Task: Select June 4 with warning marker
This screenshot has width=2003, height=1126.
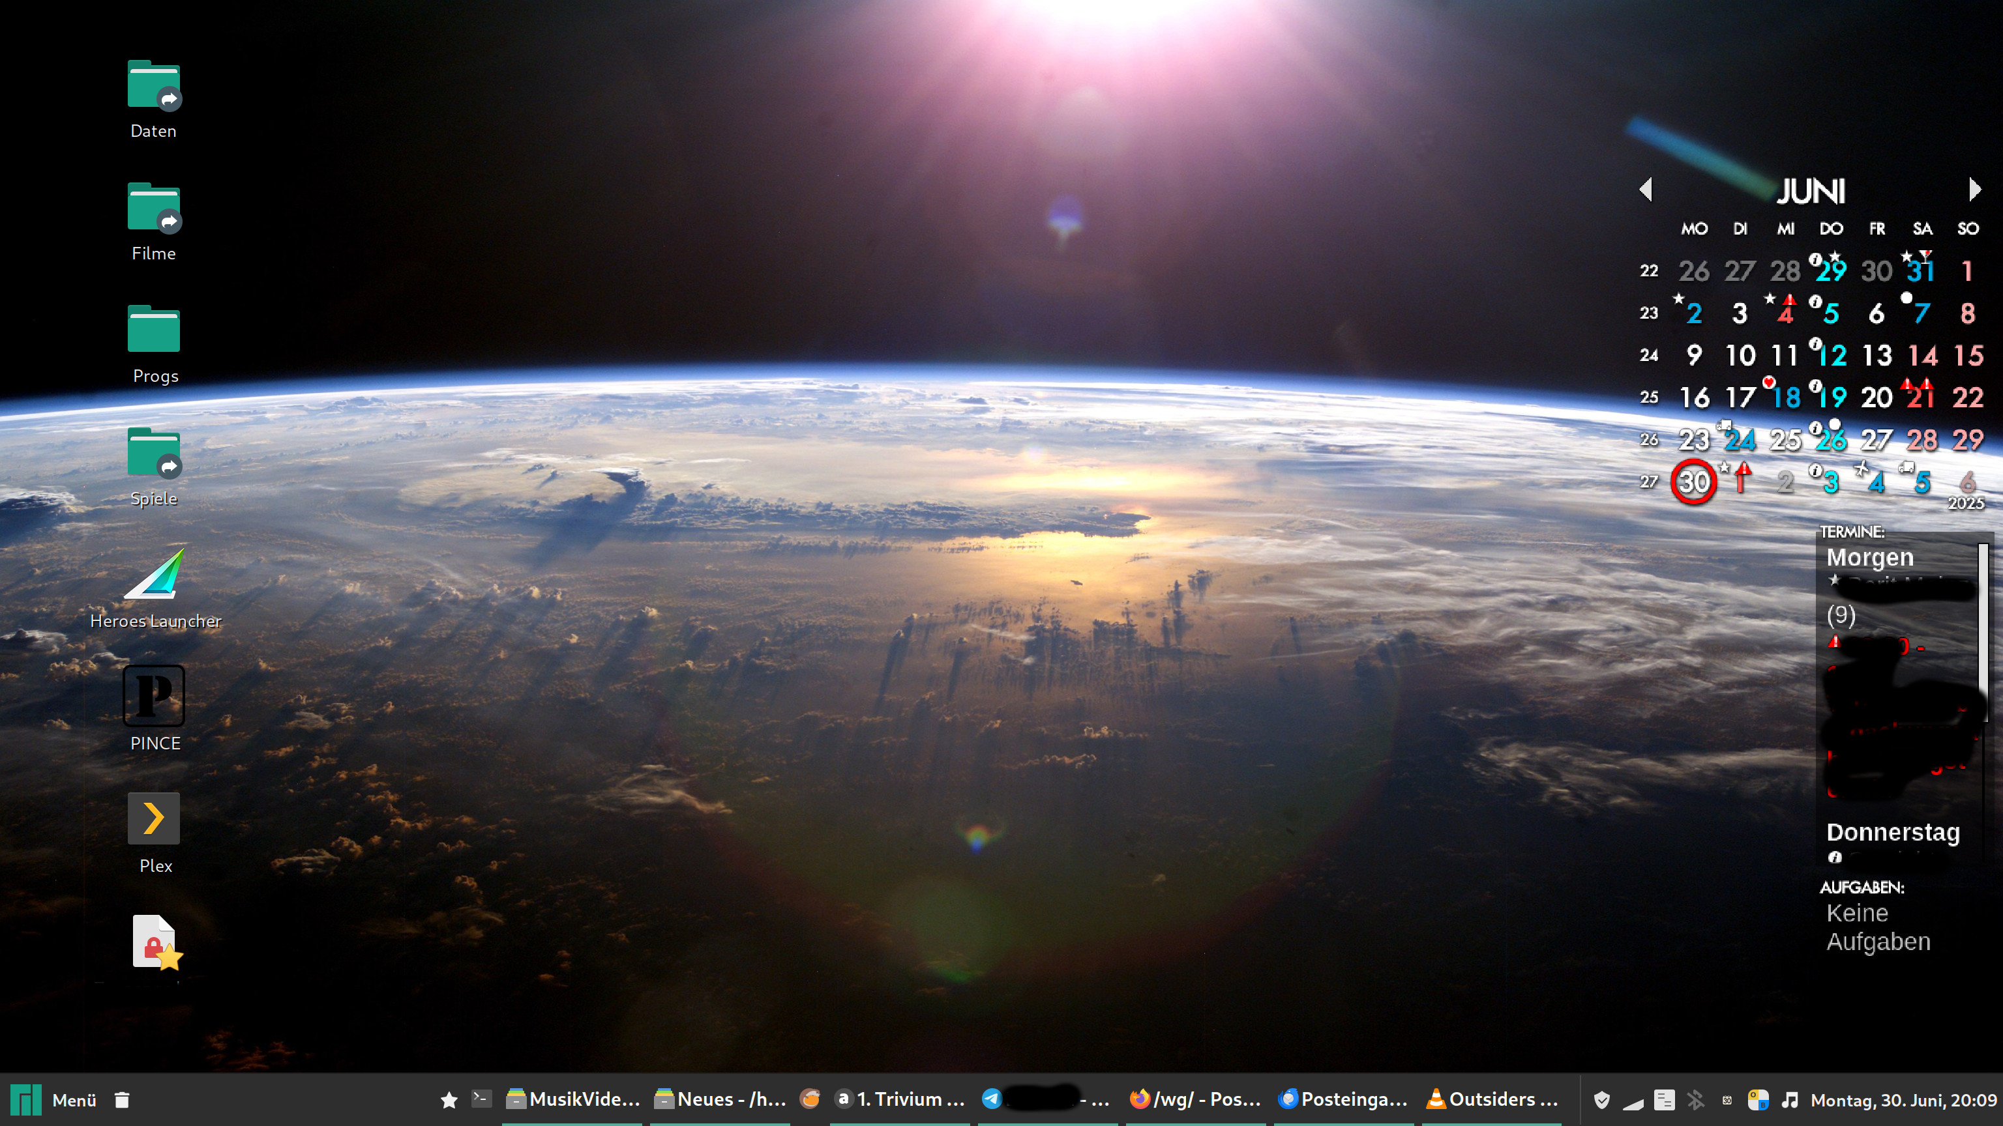Action: [1785, 313]
